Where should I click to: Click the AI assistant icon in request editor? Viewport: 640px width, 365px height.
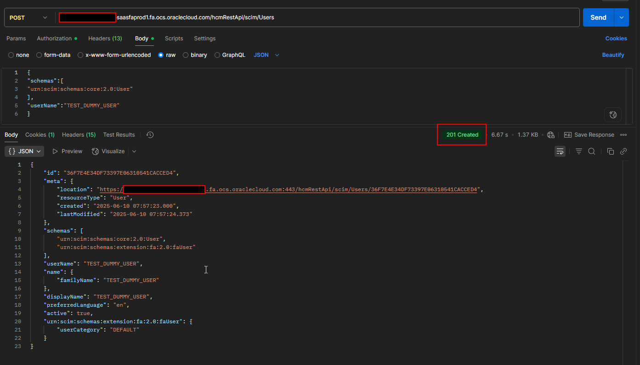point(612,115)
